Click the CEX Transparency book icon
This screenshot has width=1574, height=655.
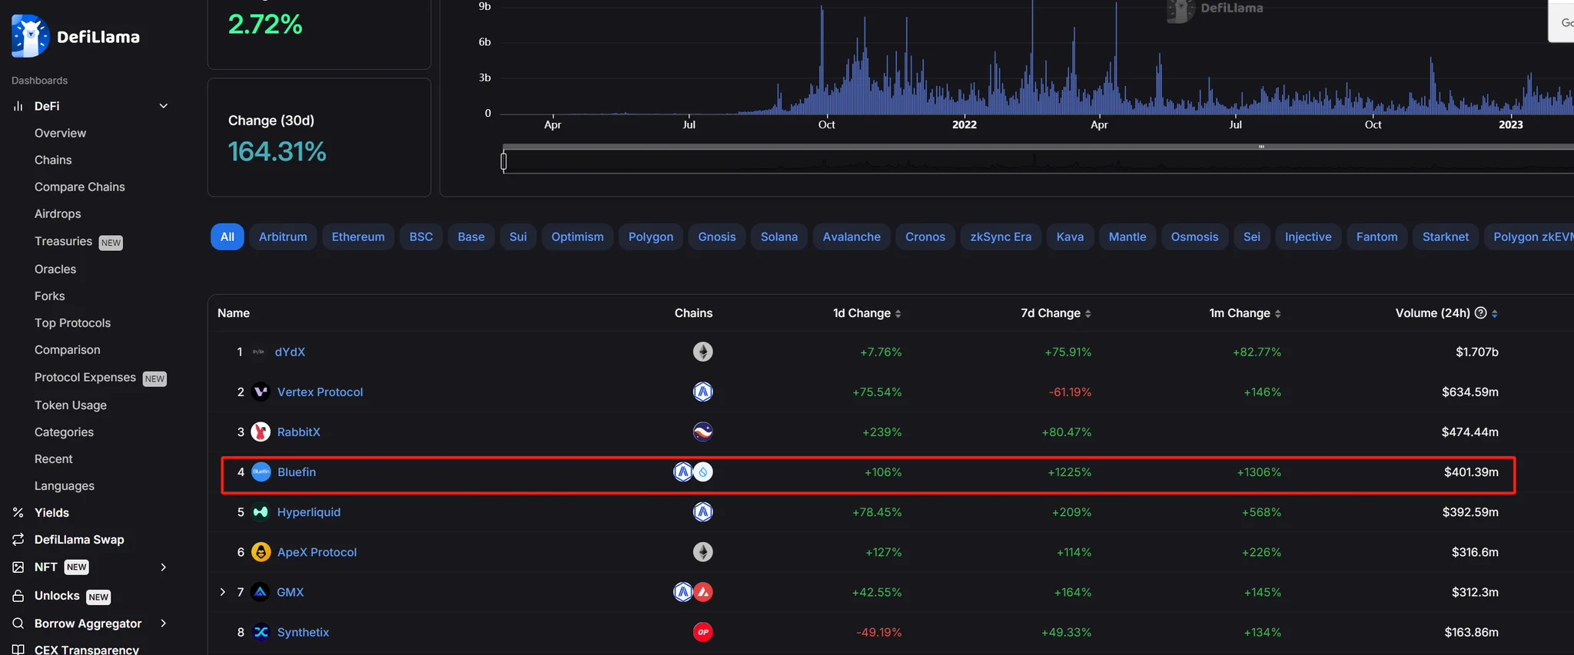pos(18,650)
